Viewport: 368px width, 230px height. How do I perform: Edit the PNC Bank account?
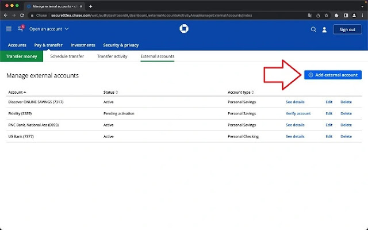point(329,125)
